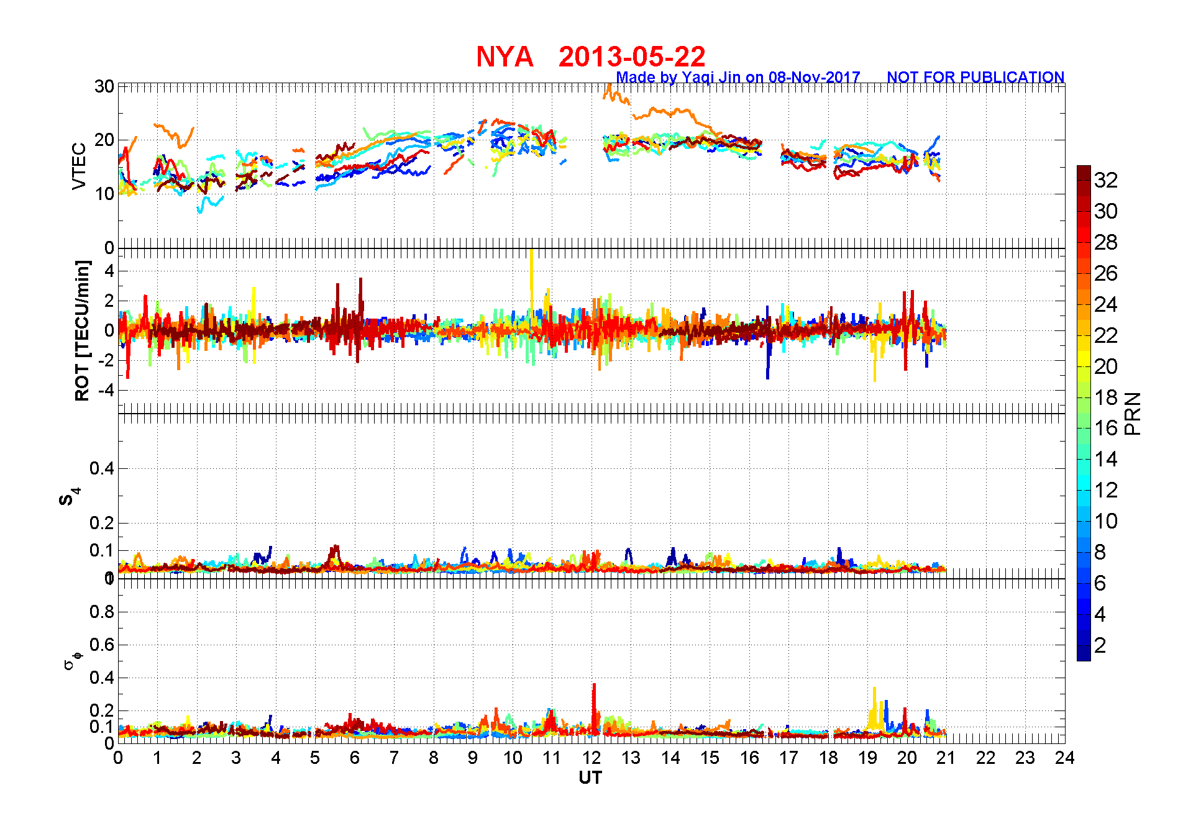The height and width of the screenshot is (826, 1183).
Task: Click the VTEC axis label
Action: click(79, 166)
